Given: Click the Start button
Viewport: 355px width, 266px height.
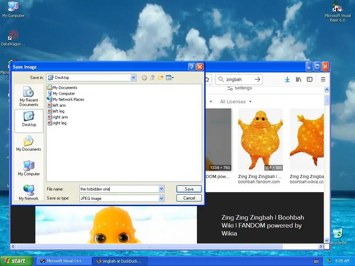Looking at the screenshot, I should [16, 261].
